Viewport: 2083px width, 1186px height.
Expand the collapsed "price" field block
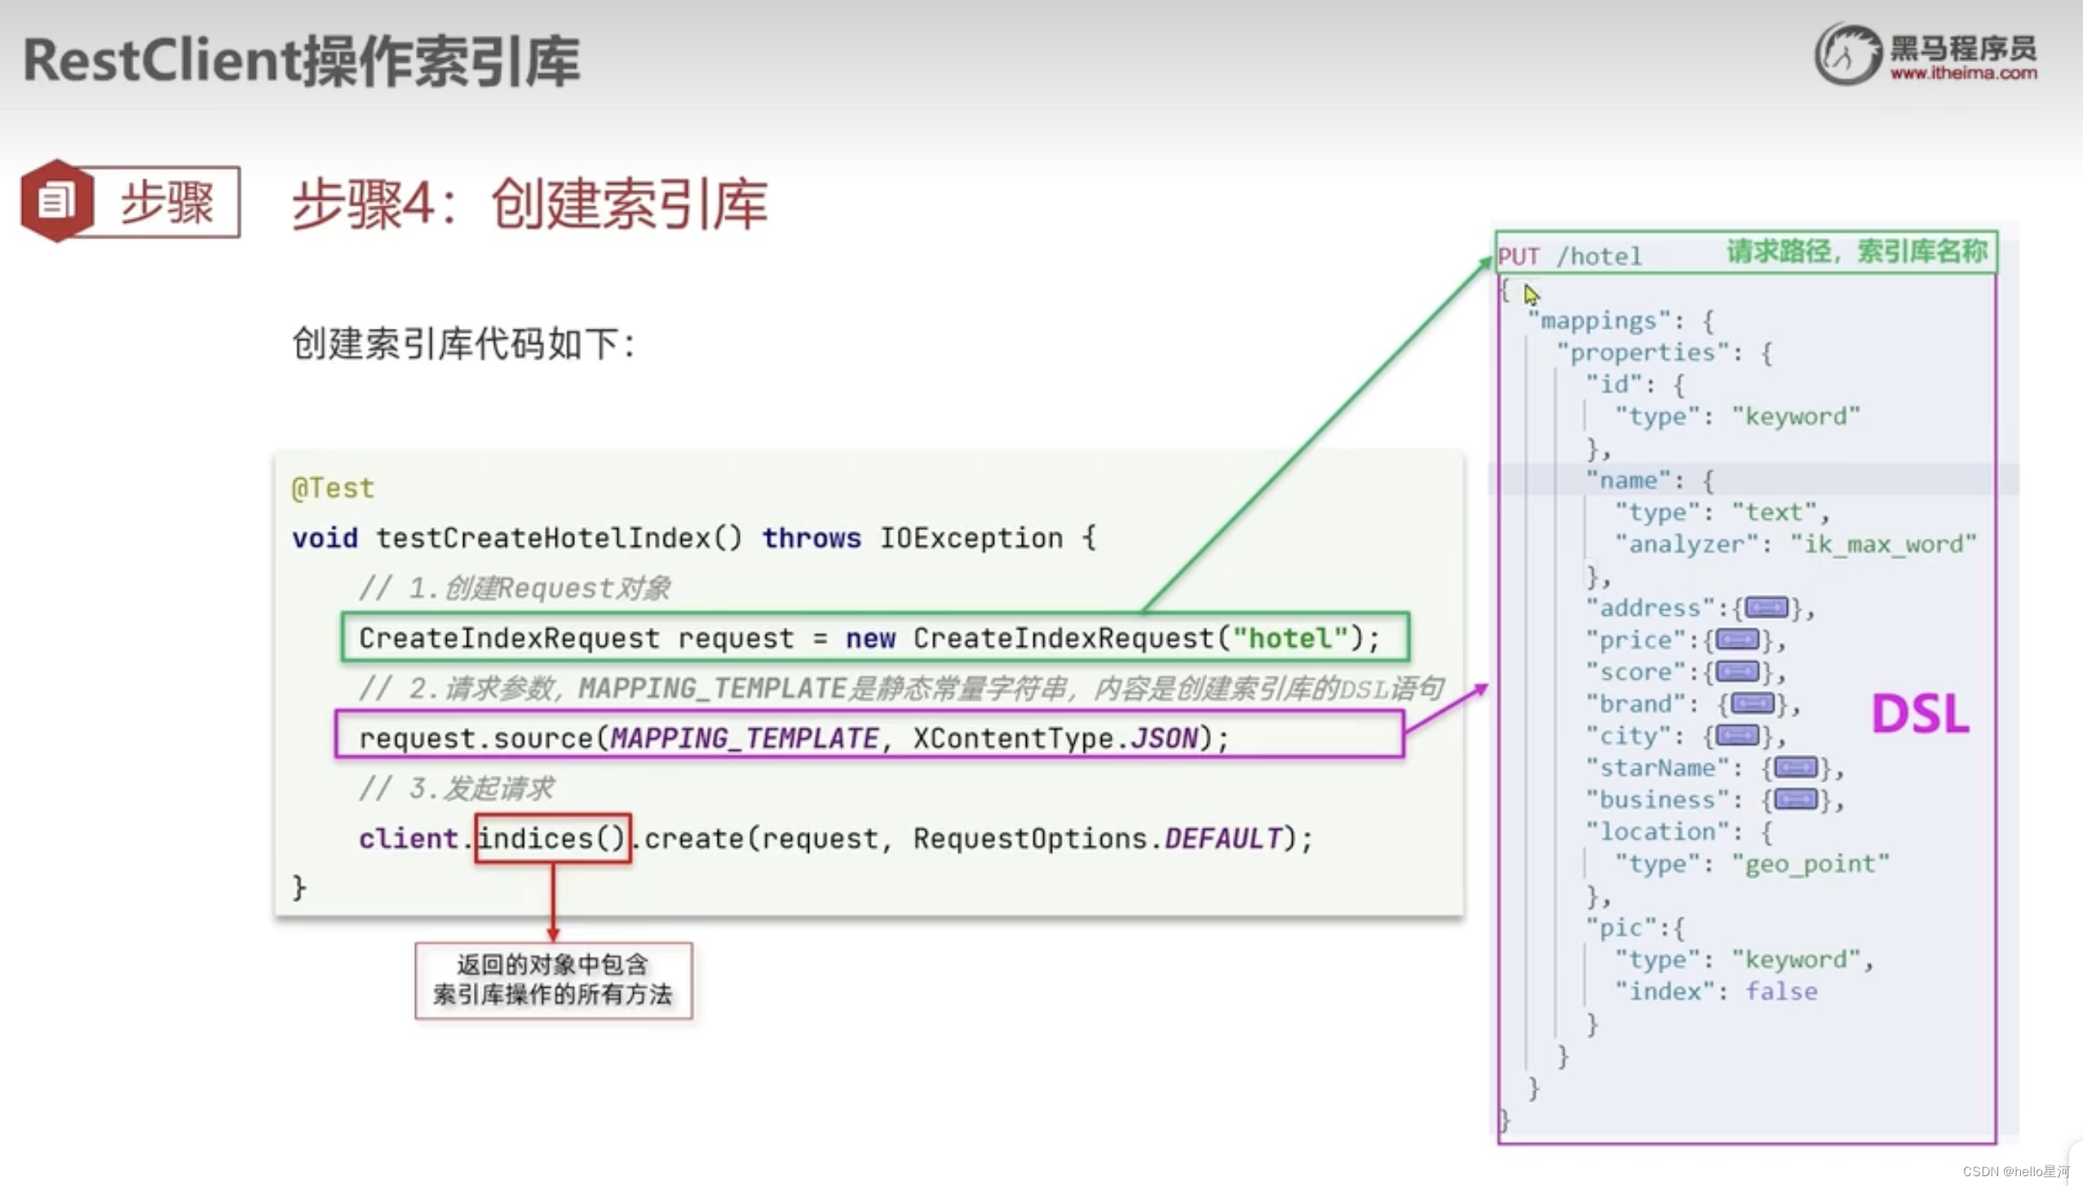click(x=1737, y=639)
